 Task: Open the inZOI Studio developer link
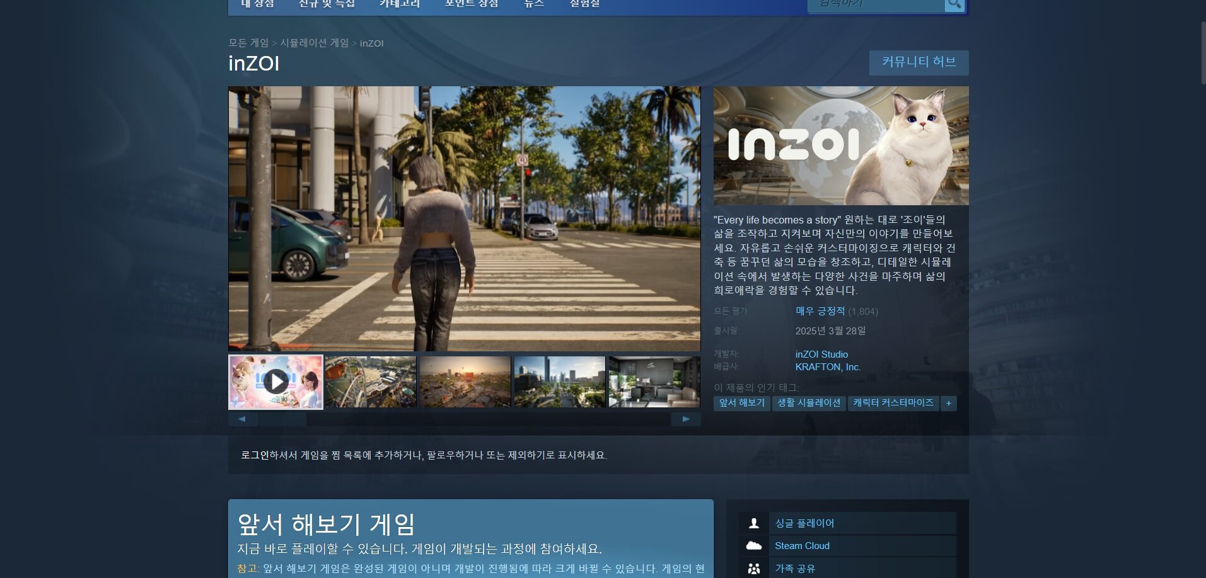pyautogui.click(x=821, y=354)
